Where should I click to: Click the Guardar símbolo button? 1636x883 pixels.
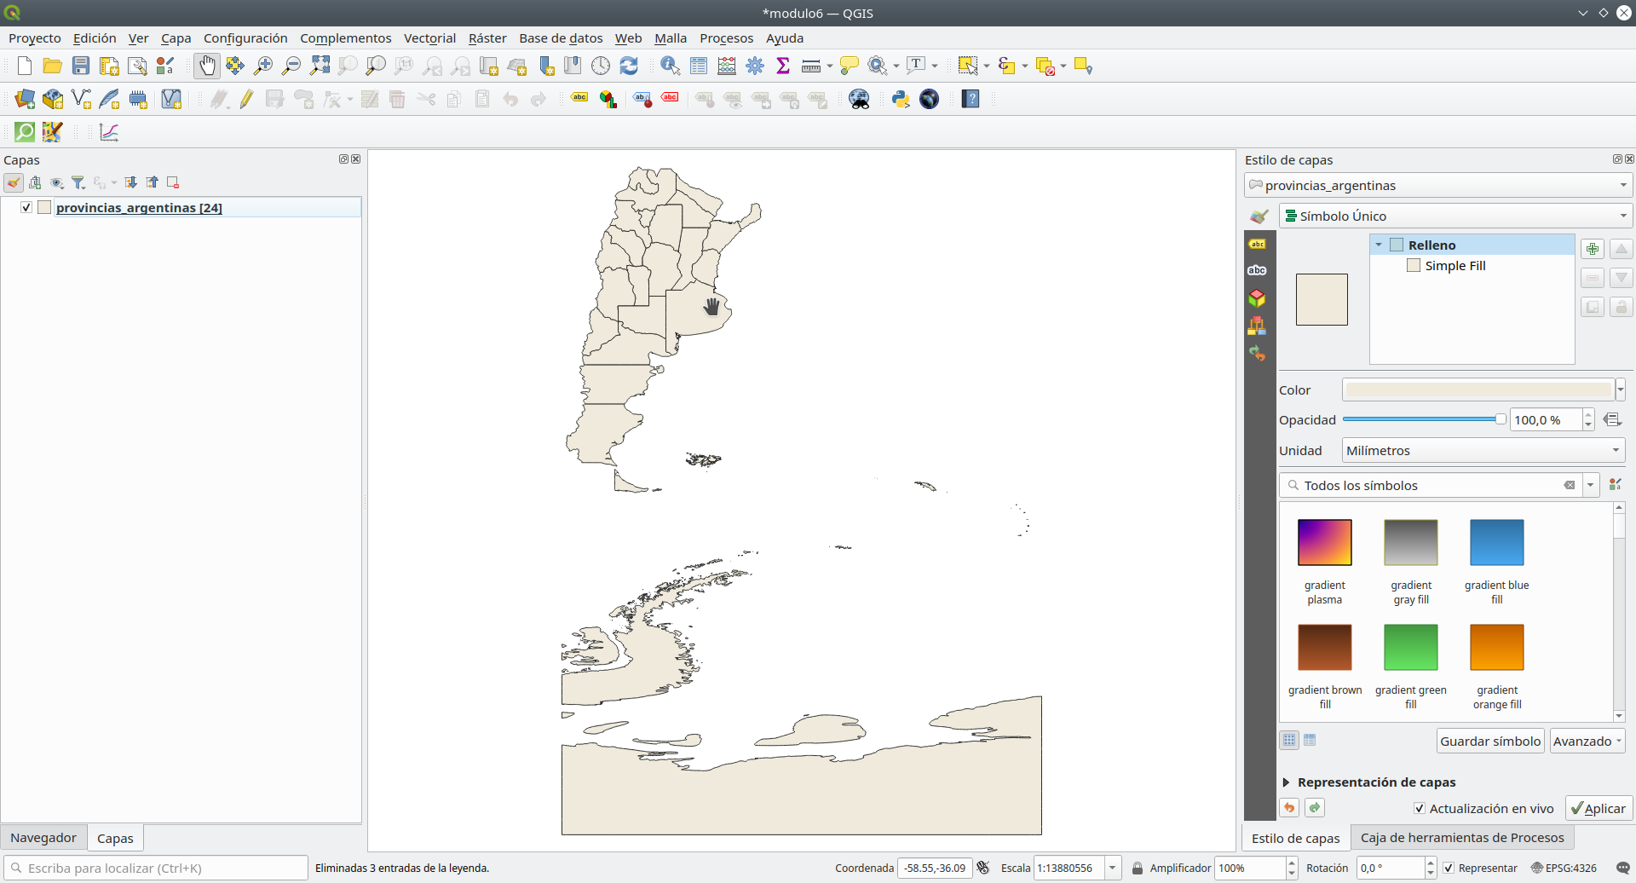click(1490, 741)
